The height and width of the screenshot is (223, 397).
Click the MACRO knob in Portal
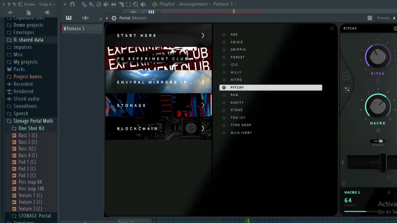pos(377,106)
